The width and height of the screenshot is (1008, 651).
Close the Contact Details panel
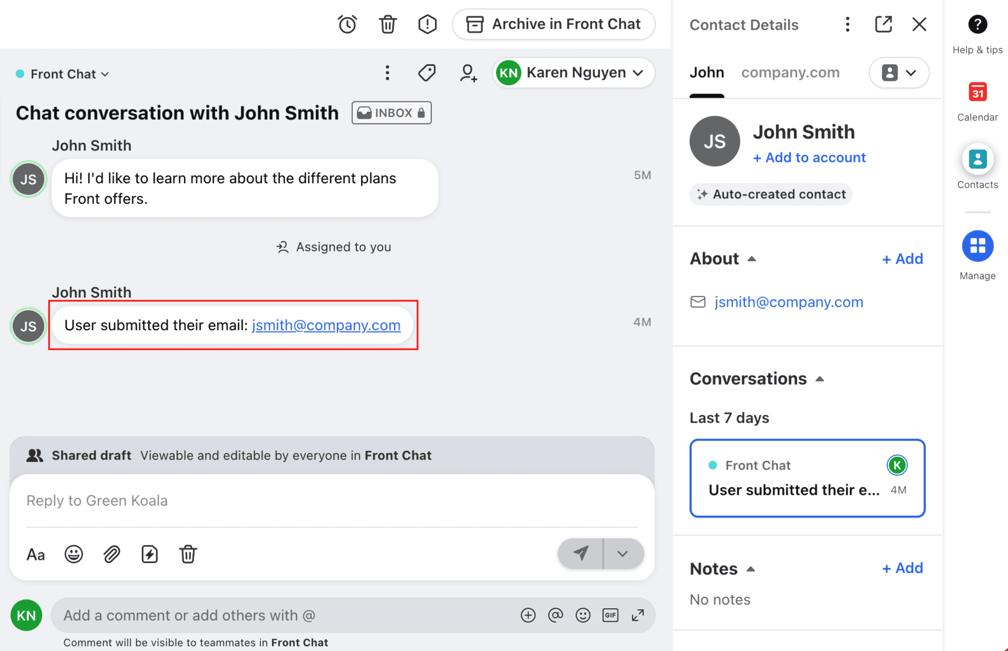click(x=920, y=25)
